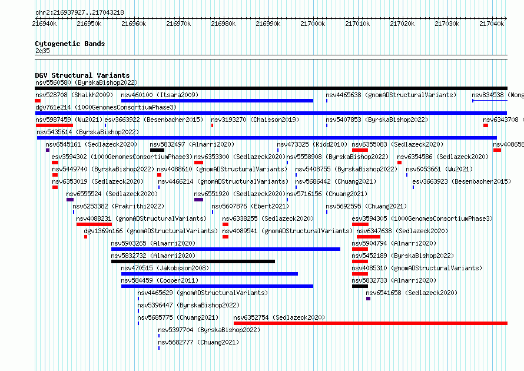Click the nsv6545161 (Sedlazeck2020) label
Viewport: 524px width, 371px height.
(x=91, y=144)
